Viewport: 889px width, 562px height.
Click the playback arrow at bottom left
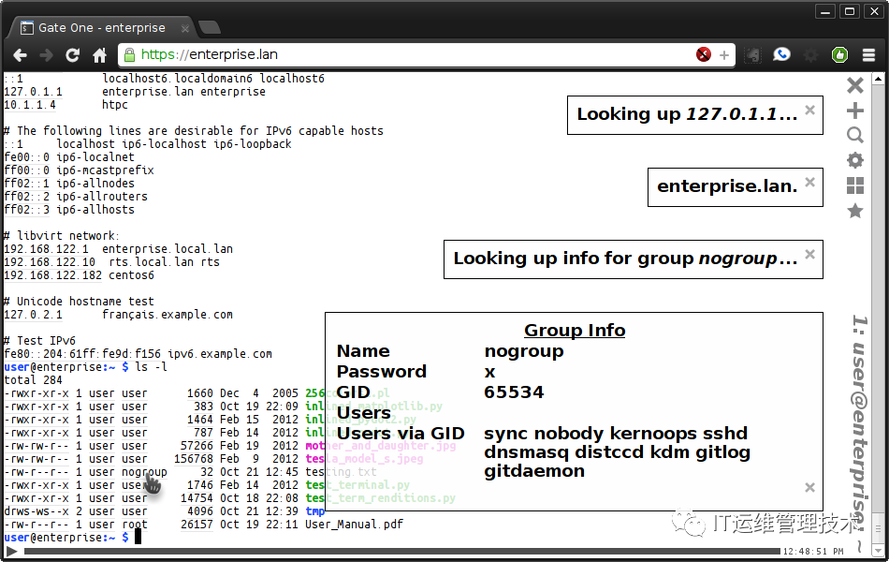11,551
